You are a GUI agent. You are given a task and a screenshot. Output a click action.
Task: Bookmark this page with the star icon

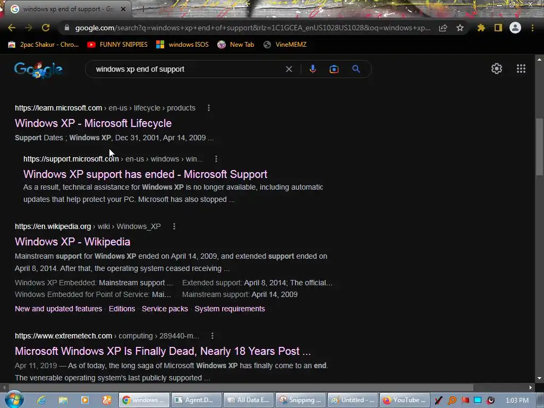pos(460,28)
